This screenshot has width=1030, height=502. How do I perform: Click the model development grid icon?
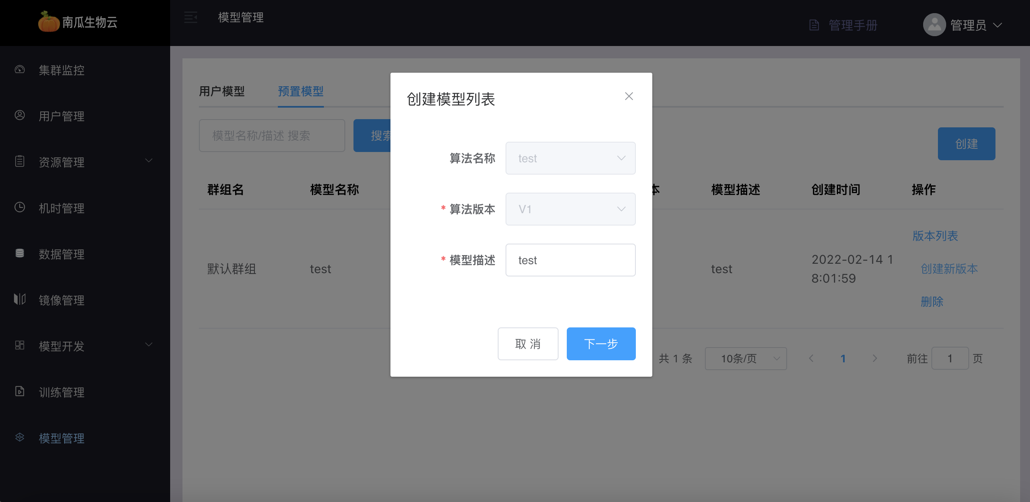(x=20, y=345)
